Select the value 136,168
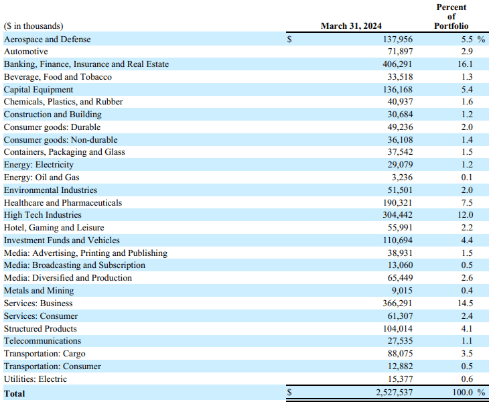489x410 pixels. point(398,90)
